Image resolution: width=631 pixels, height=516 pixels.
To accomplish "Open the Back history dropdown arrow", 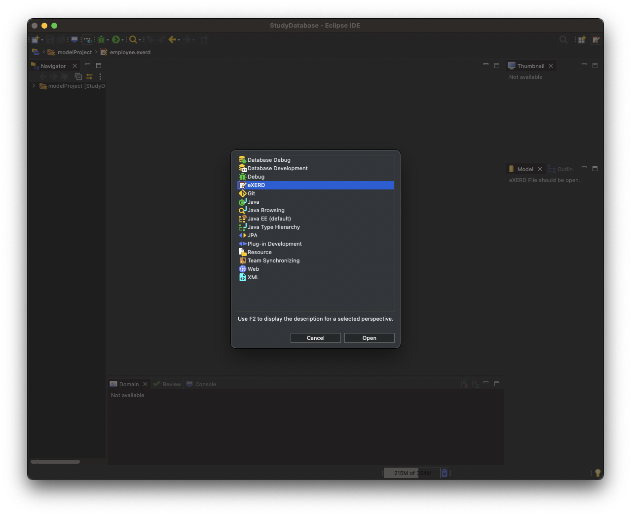I will [x=179, y=40].
